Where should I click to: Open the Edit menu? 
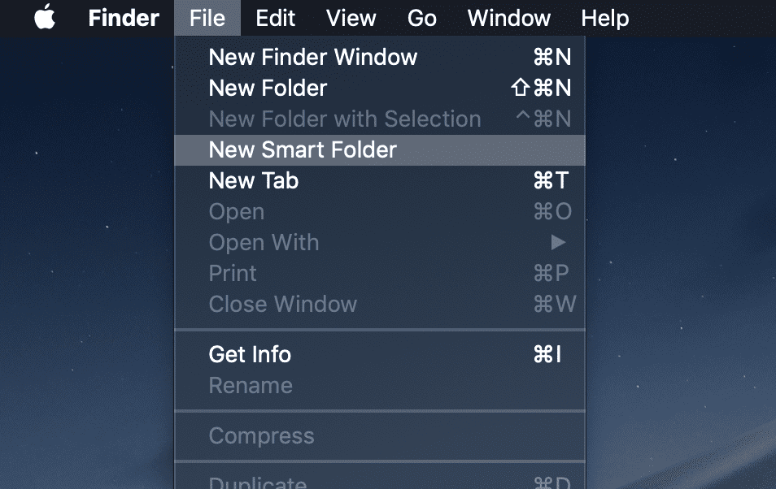pyautogui.click(x=275, y=18)
